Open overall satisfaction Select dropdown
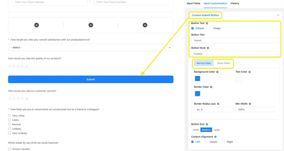 point(91,48)
